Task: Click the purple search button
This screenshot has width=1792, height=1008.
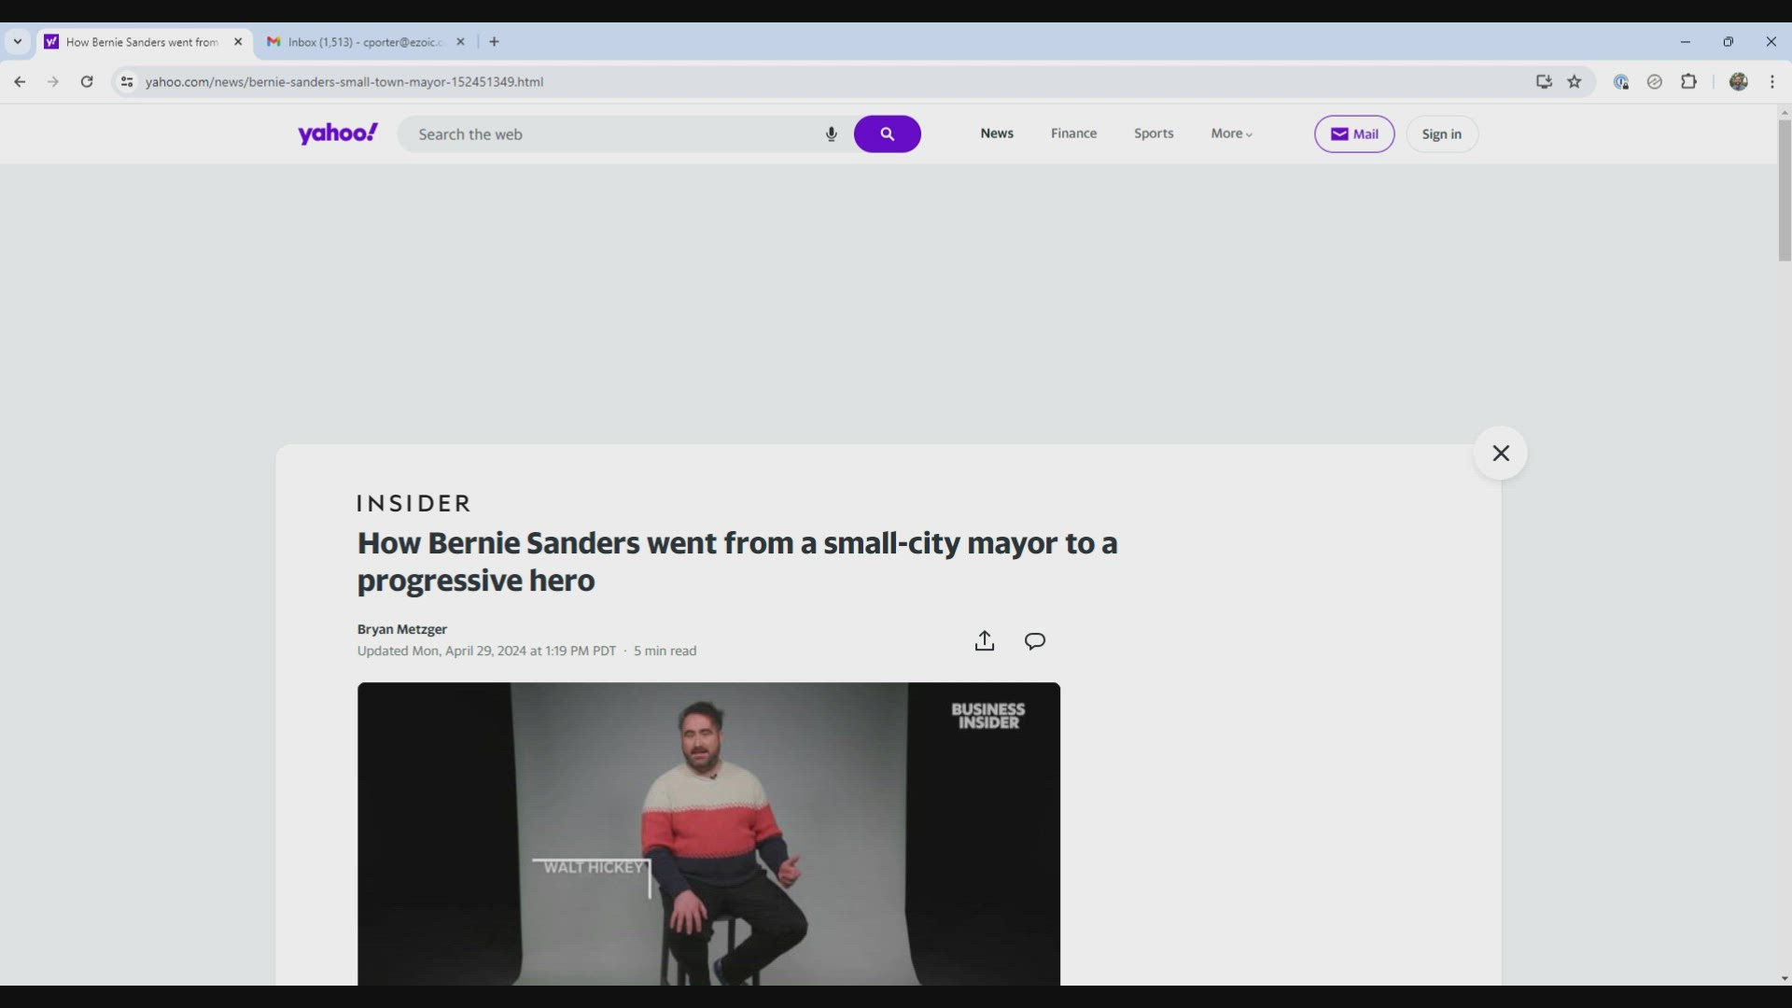Action: tap(887, 134)
